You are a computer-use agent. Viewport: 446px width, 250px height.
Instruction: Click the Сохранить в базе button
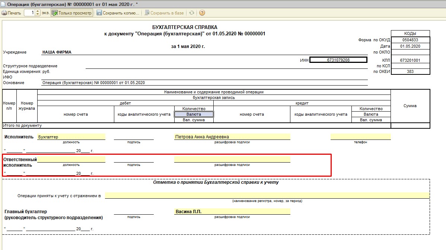(x=164, y=13)
